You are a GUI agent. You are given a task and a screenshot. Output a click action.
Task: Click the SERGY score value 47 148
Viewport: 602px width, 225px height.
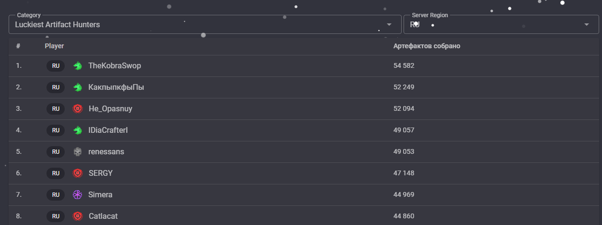(404, 173)
